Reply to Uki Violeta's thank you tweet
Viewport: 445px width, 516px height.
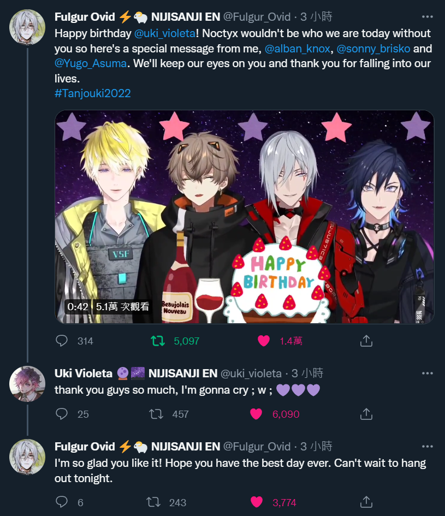[x=62, y=414]
